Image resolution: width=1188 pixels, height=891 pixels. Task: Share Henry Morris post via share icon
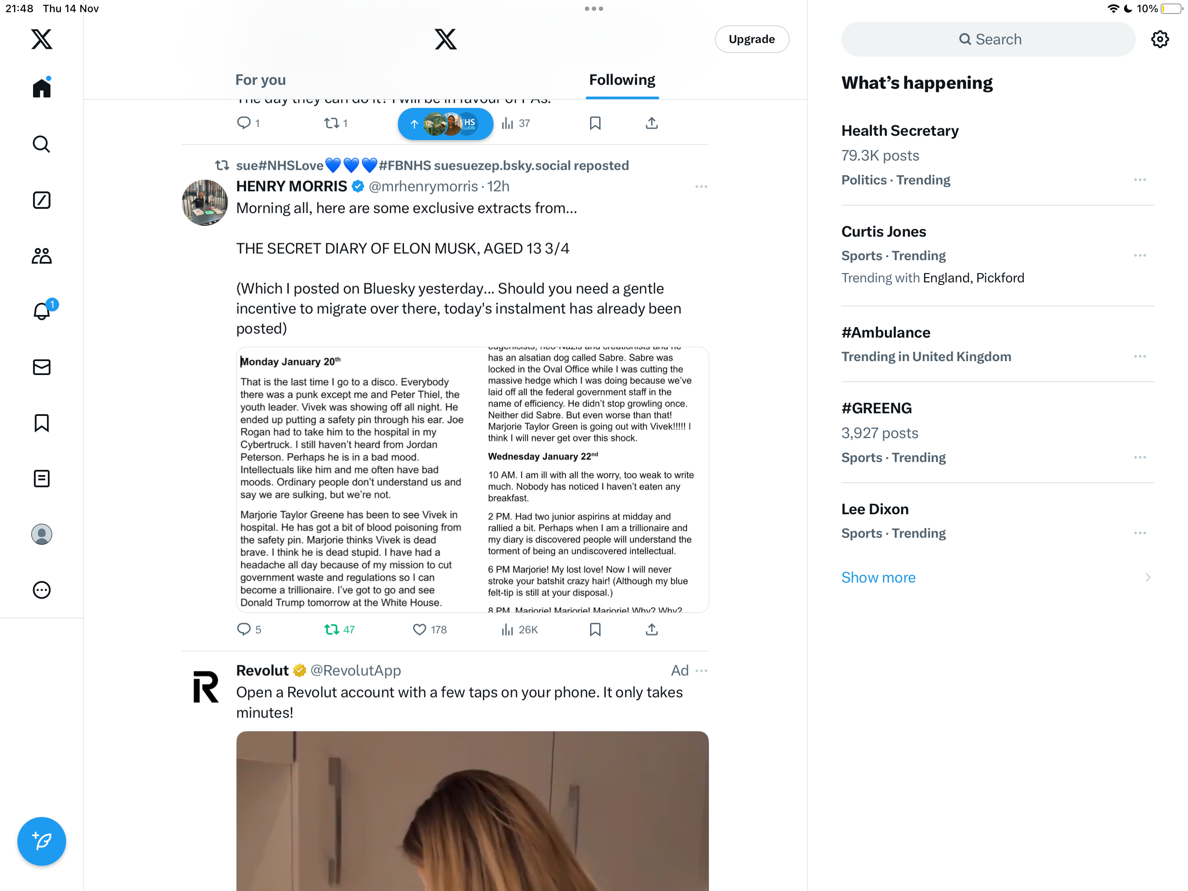(x=651, y=629)
